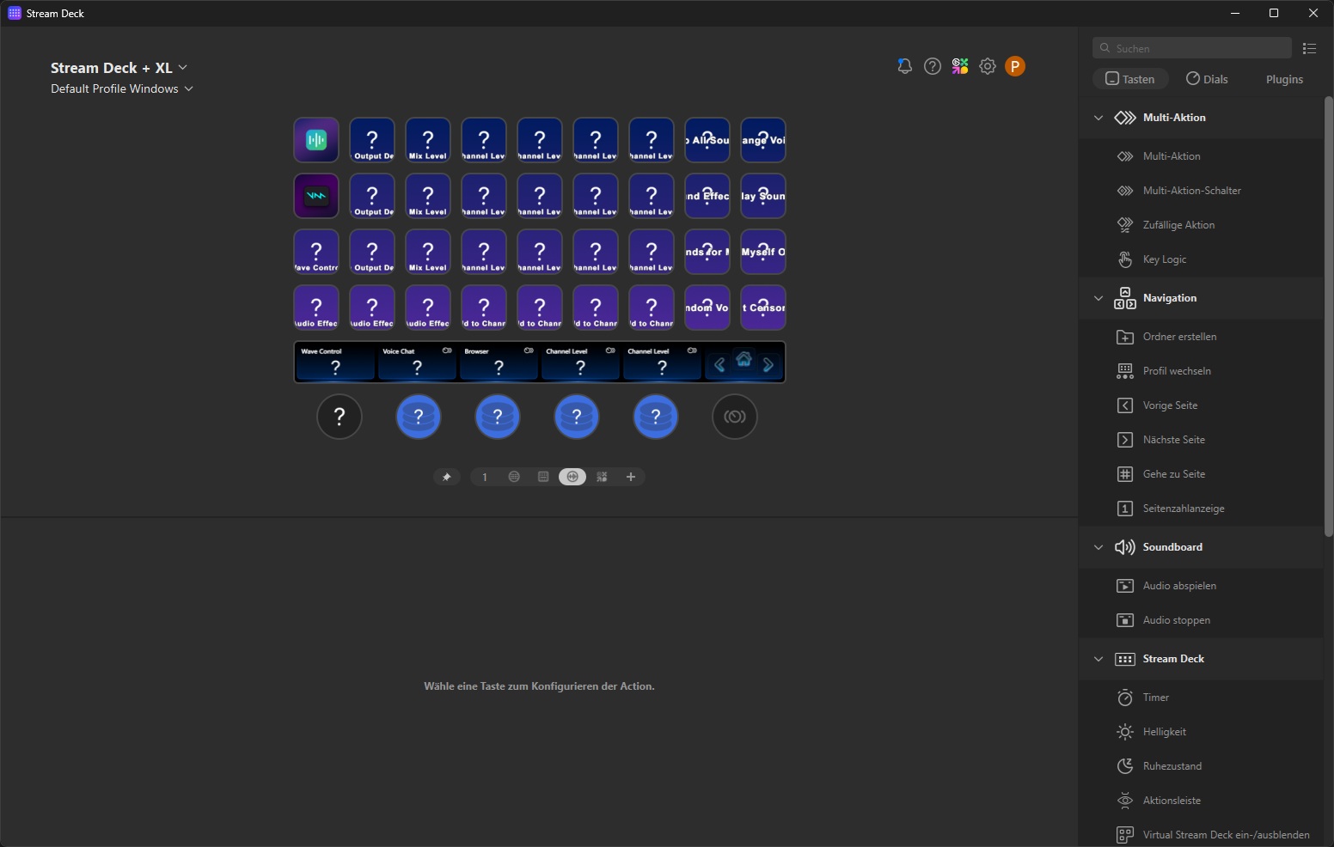Switch to the Plugins tab

1284,79
